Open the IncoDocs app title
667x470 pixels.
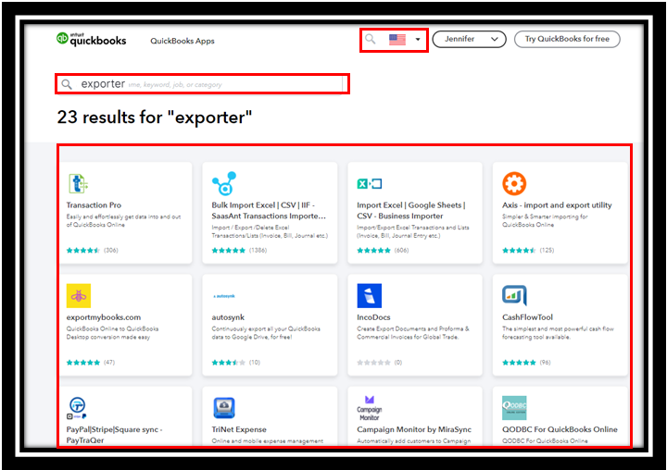[x=373, y=317]
